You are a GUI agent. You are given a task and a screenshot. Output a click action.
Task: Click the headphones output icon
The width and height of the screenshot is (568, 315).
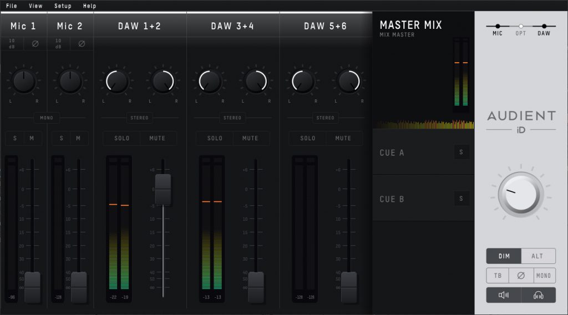pos(538,295)
